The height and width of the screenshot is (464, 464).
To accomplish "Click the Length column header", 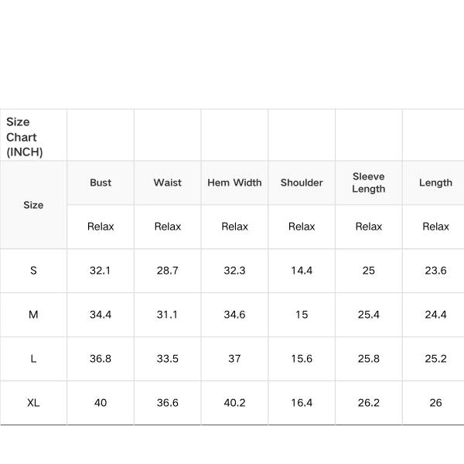I will pos(435,183).
